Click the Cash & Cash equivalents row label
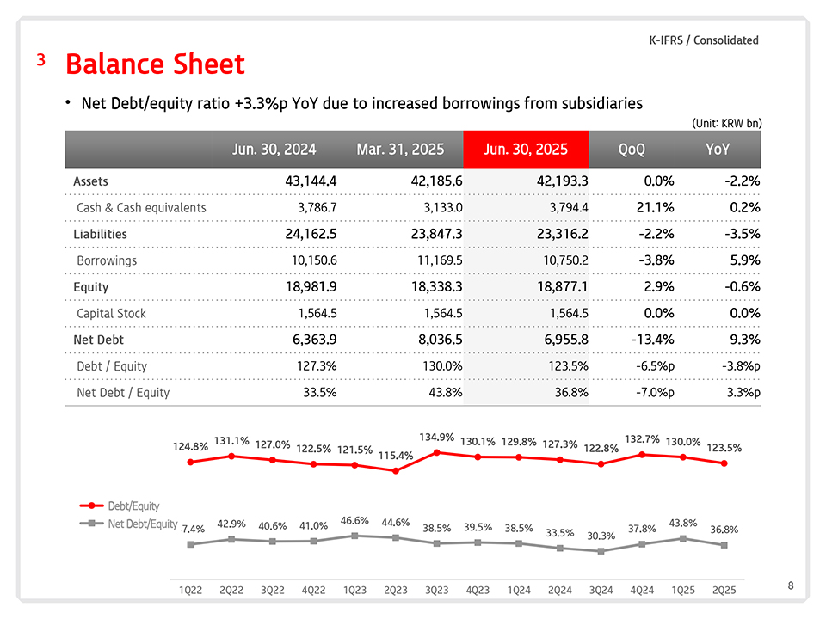The width and height of the screenshot is (826, 619). (141, 208)
